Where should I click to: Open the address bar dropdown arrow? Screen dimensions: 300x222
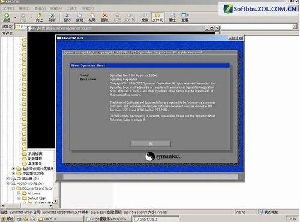click(295, 26)
